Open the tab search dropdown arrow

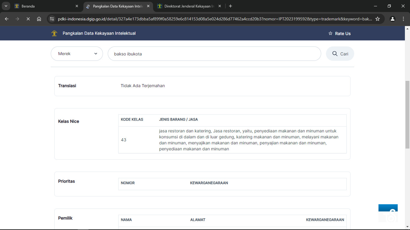click(x=6, y=6)
